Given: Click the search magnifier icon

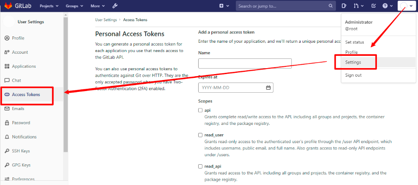Looking at the screenshot, I should click(x=331, y=6).
